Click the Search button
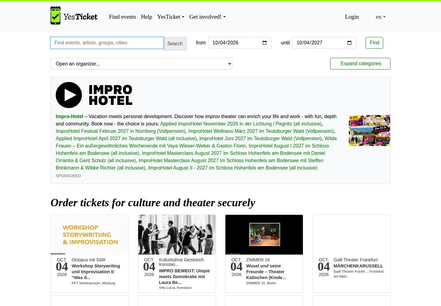441x306 pixels. (175, 43)
